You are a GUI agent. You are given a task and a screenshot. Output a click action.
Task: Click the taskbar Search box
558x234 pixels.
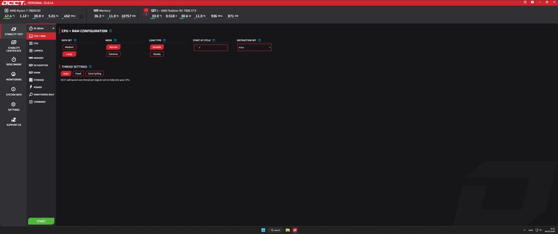[275, 230]
